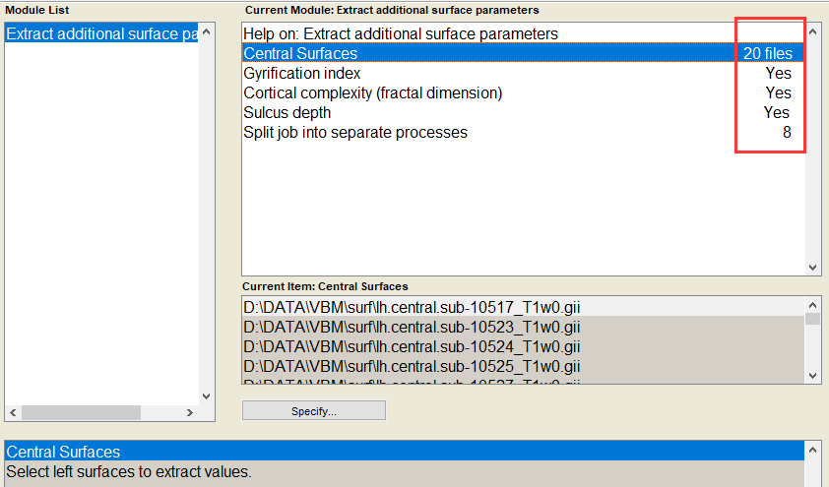Click the 'Yes' value of Cortical complexity
This screenshot has width=829, height=487.
coord(778,92)
